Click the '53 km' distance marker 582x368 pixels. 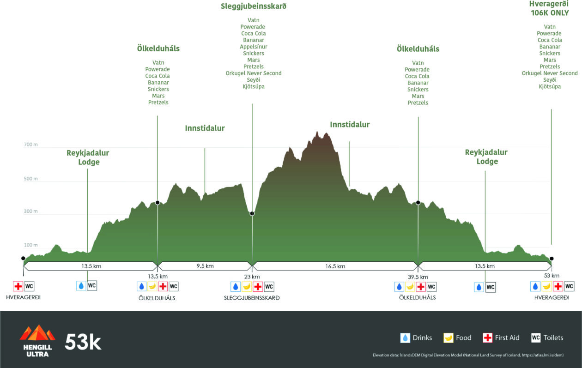tap(552, 276)
